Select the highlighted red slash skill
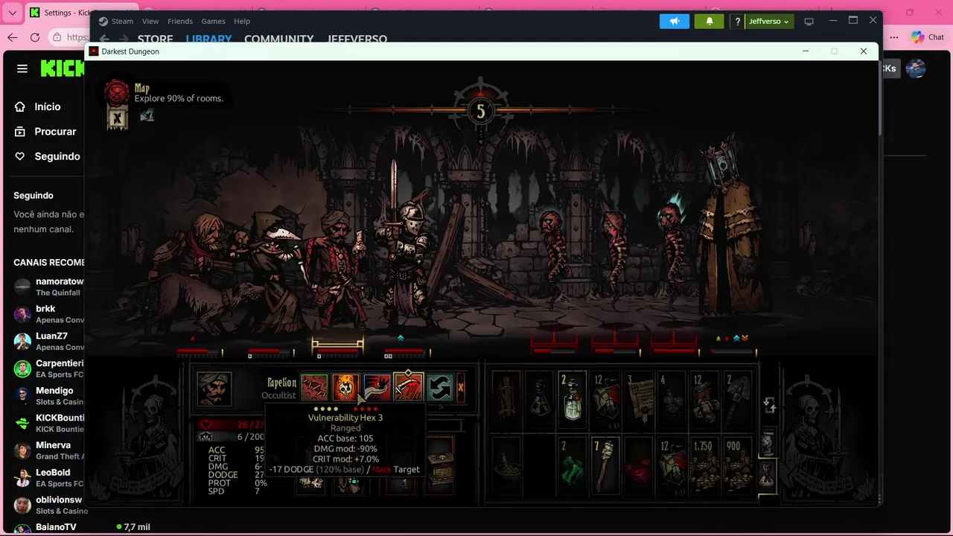 [x=408, y=388]
